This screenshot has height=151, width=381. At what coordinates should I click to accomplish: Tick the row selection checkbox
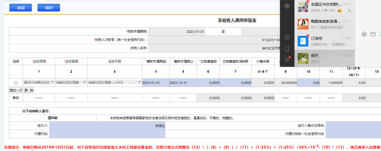16,83
